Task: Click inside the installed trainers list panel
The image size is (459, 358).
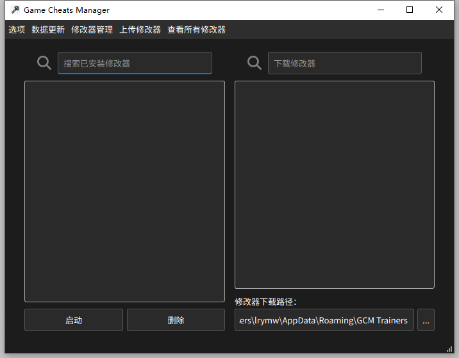Action: tap(124, 191)
